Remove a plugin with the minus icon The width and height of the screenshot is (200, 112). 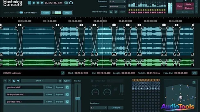pyautogui.click(x=9, y=81)
